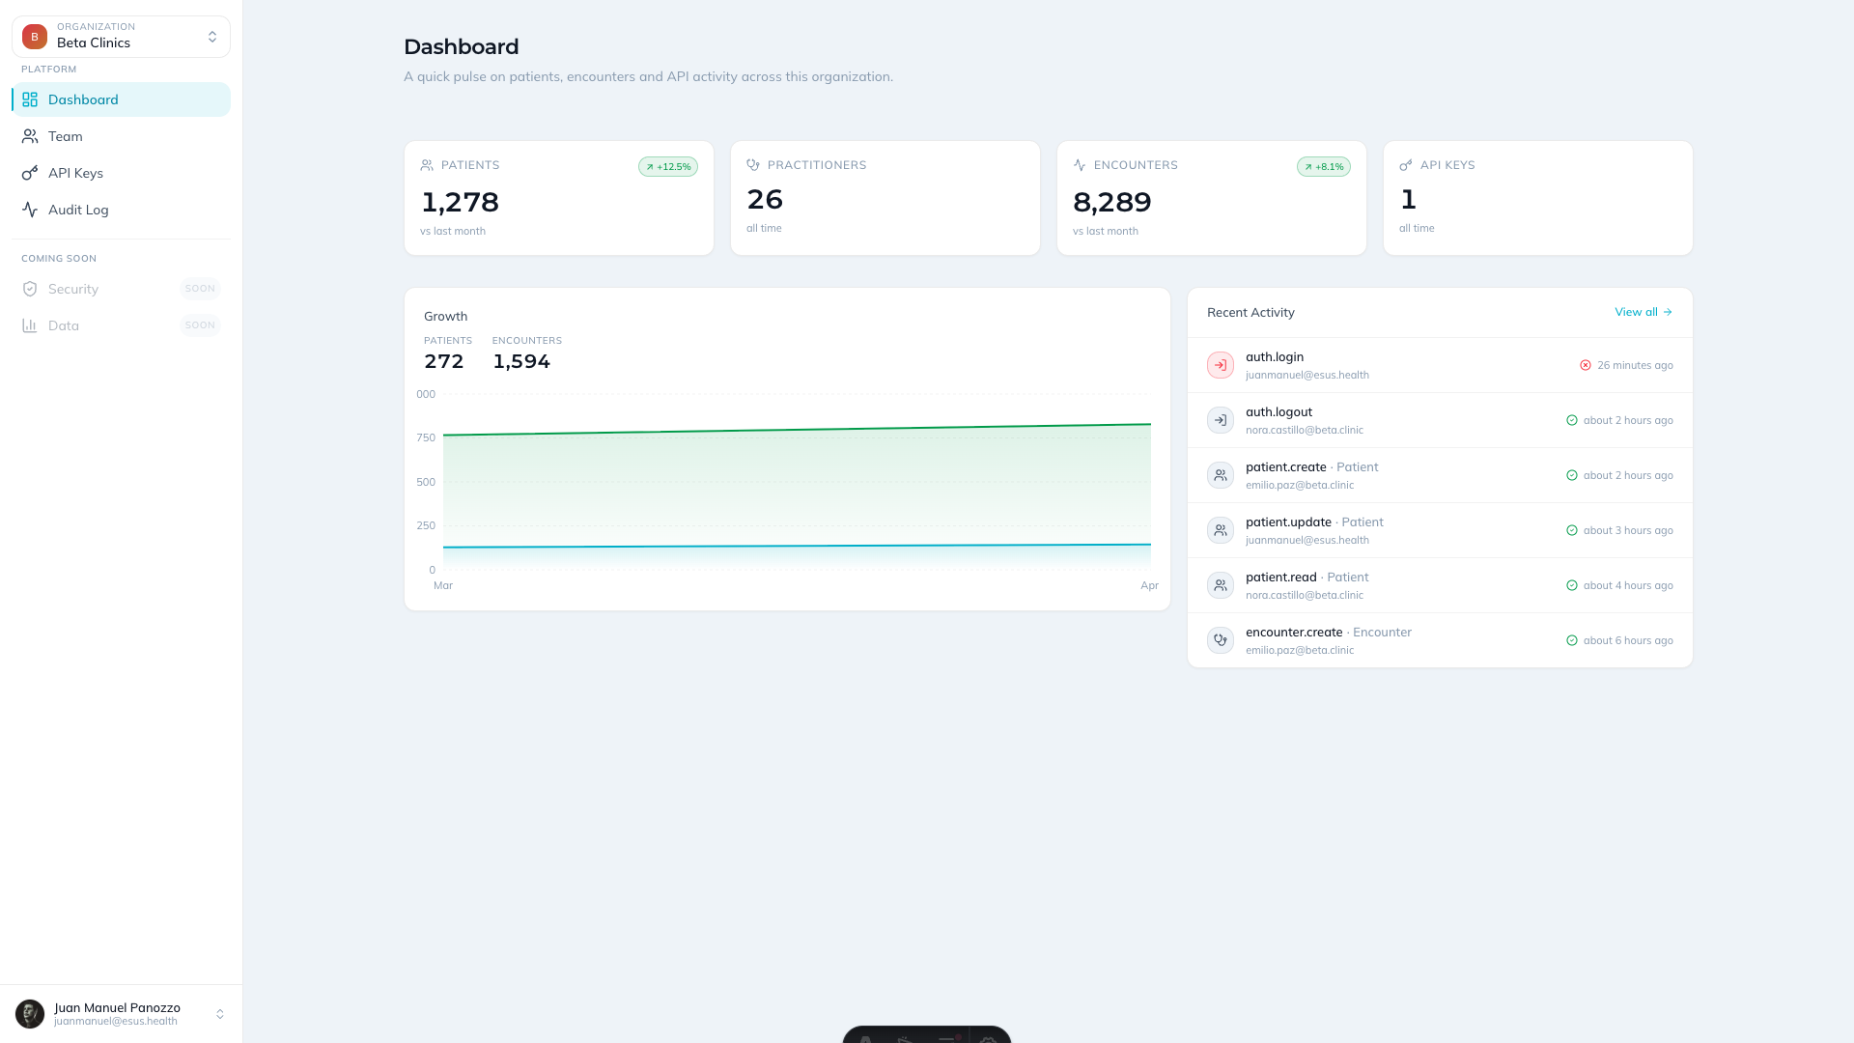Click the success check icon on patient.update

pos(1572,530)
